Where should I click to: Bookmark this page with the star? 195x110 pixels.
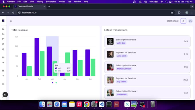[172, 13]
